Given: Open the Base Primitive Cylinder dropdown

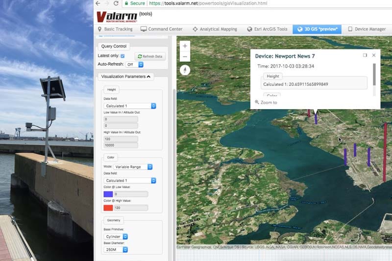Looking at the screenshot, I should [x=116, y=237].
